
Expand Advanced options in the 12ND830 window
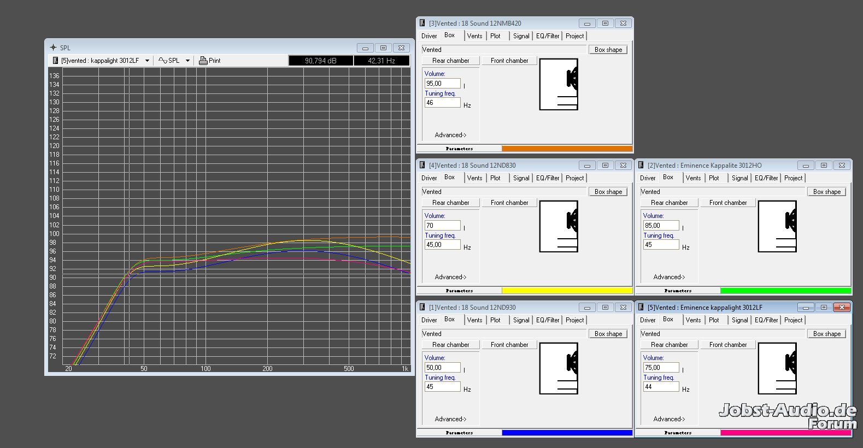pos(450,277)
